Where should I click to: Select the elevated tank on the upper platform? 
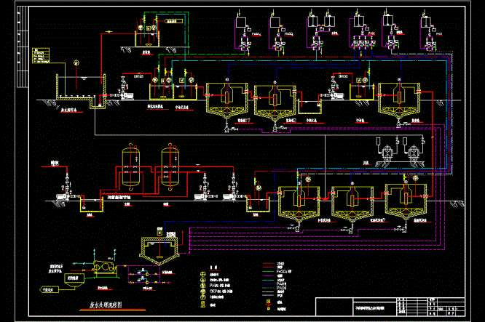(x=147, y=39)
